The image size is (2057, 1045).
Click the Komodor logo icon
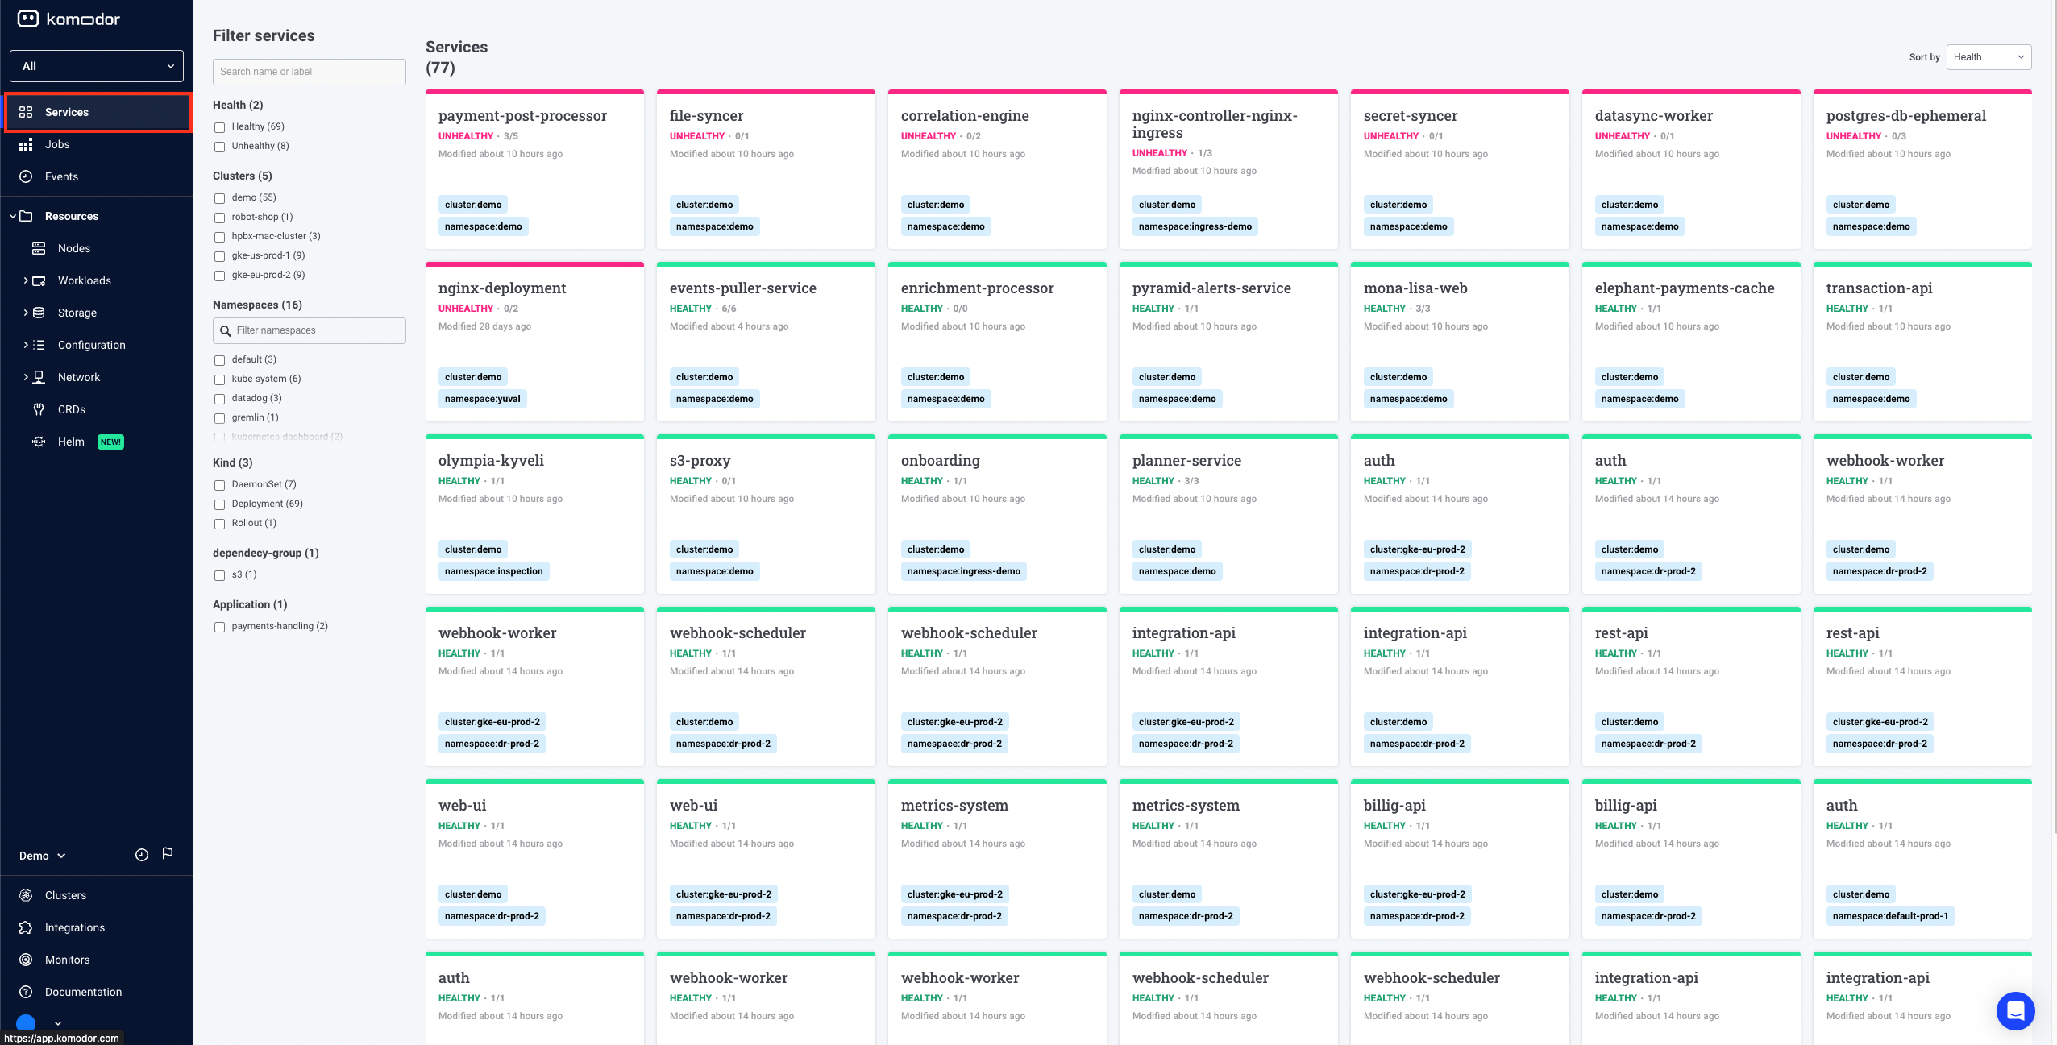[28, 19]
